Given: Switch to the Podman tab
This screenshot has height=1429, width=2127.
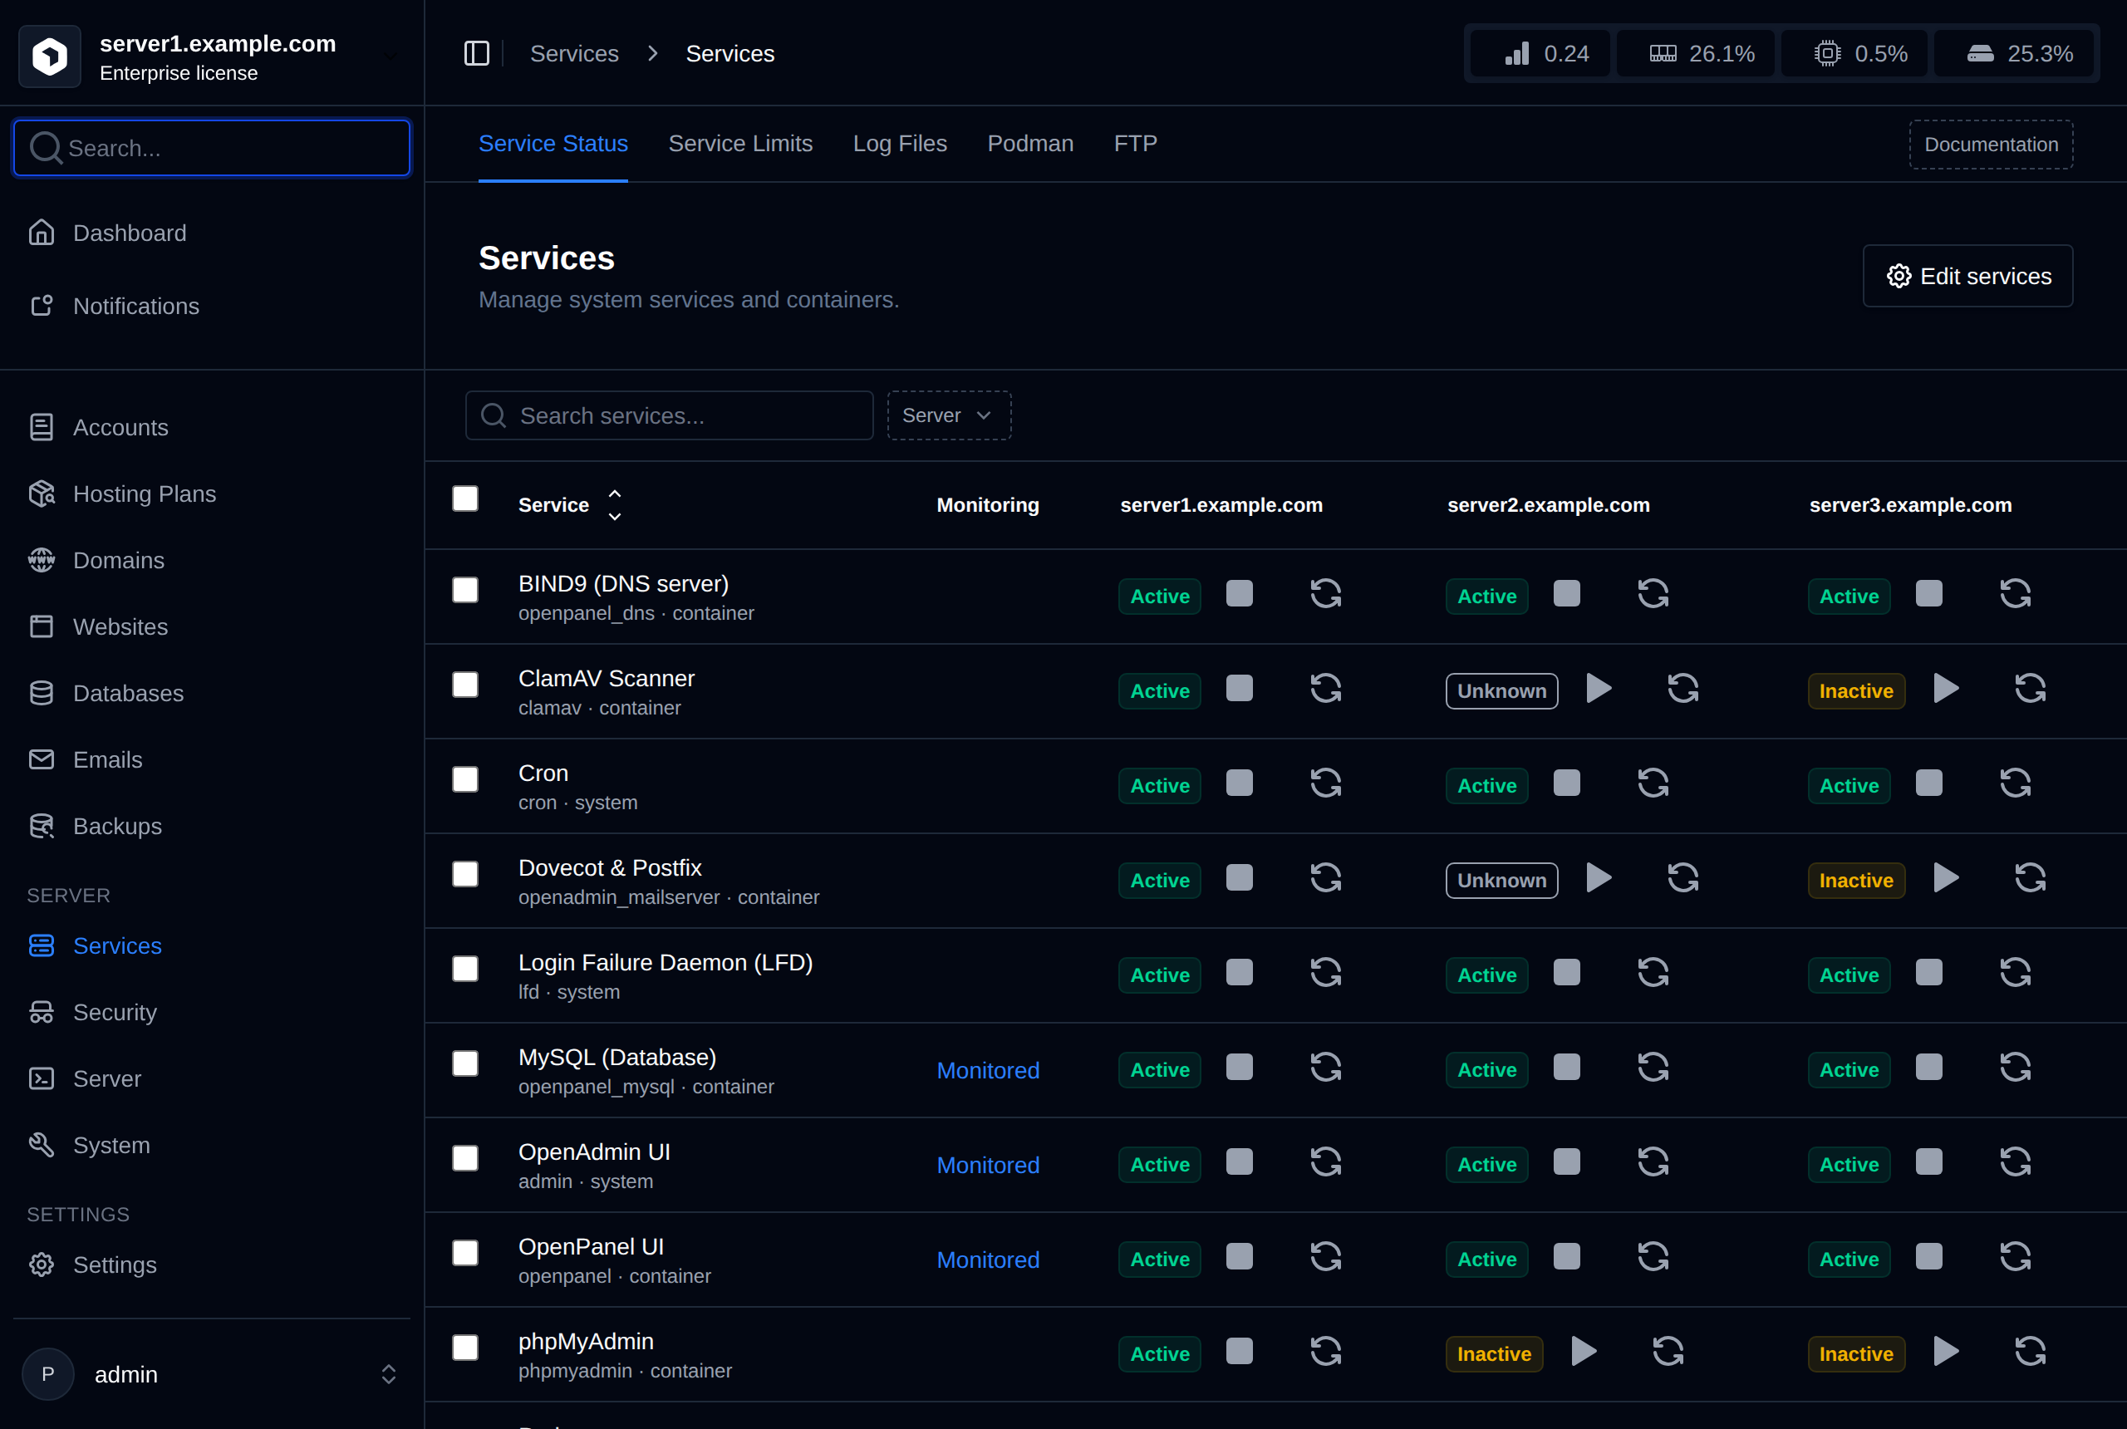Looking at the screenshot, I should [1029, 144].
